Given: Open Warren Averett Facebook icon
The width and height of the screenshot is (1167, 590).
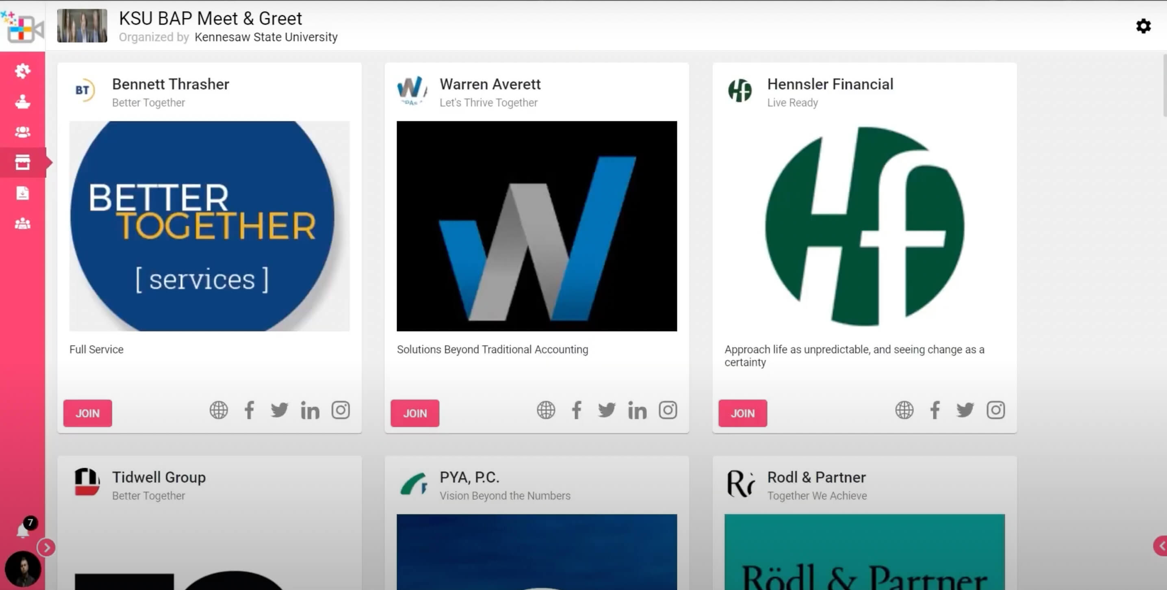Looking at the screenshot, I should (577, 410).
